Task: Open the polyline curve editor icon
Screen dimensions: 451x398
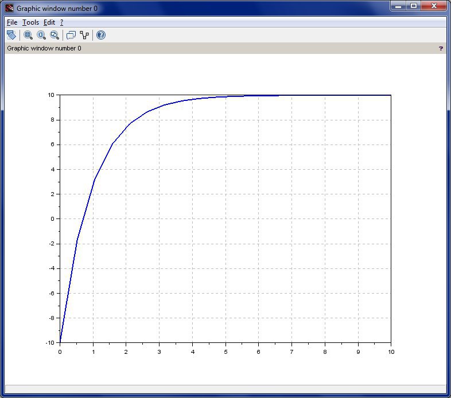Action: click(x=84, y=35)
